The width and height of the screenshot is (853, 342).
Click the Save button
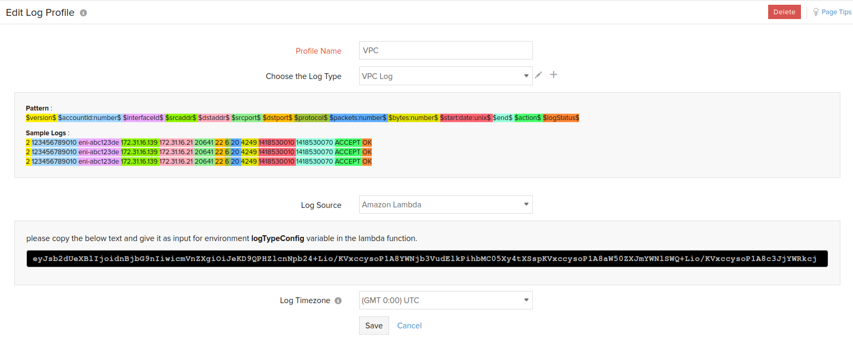(x=374, y=326)
